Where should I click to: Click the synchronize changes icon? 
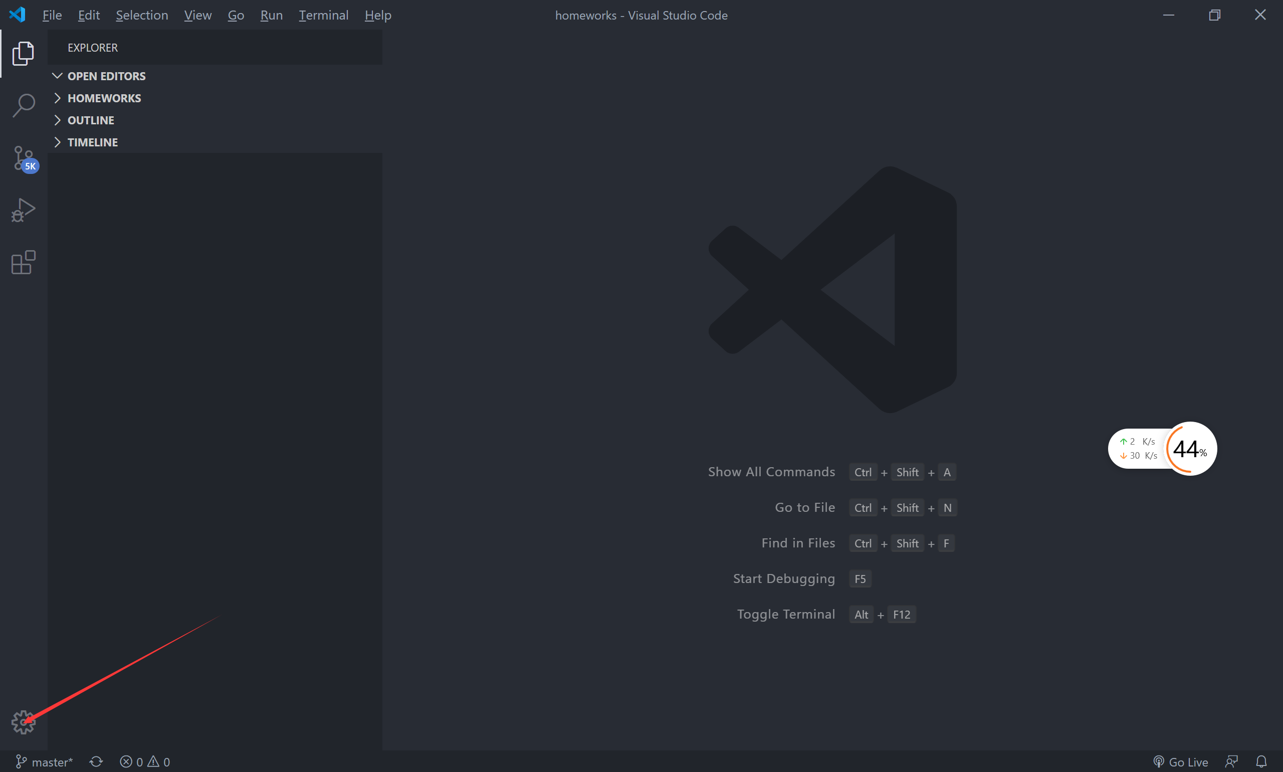(96, 761)
